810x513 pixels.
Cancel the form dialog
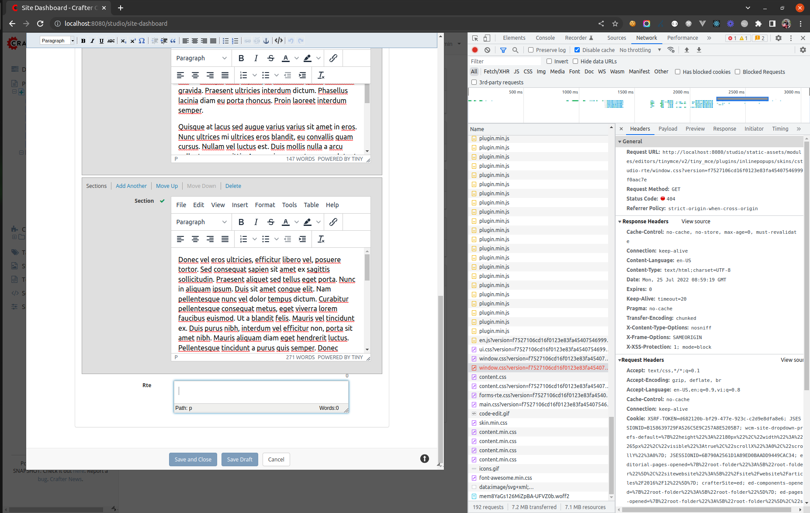276,459
